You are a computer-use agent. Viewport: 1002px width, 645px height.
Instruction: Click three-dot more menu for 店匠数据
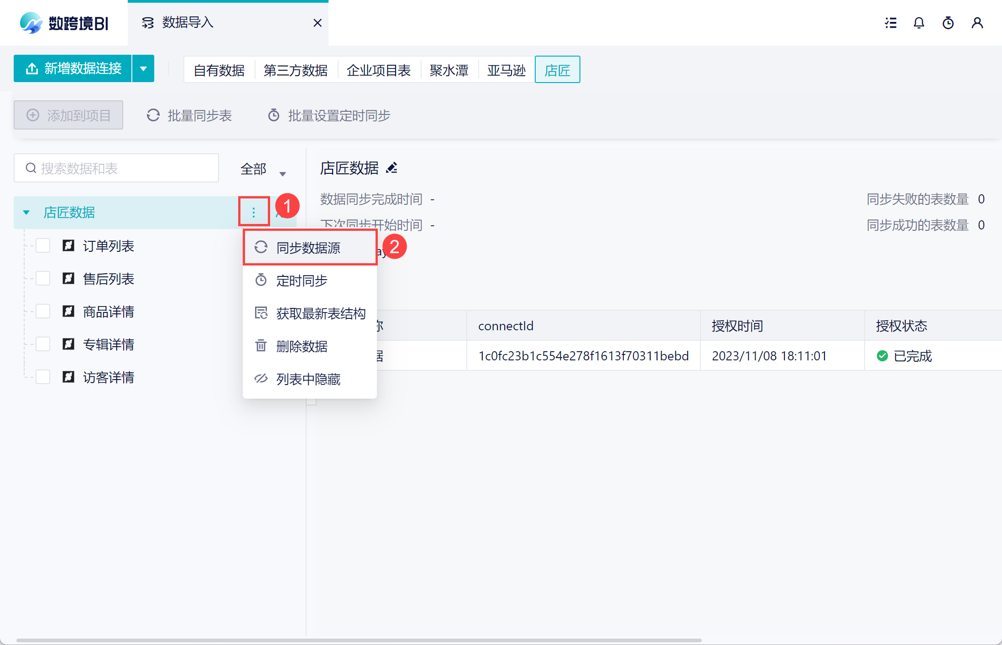(254, 212)
